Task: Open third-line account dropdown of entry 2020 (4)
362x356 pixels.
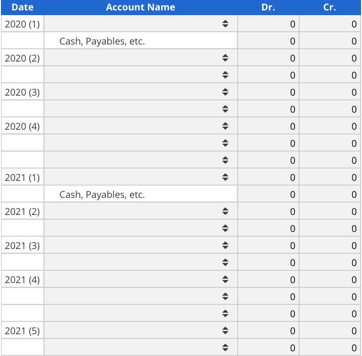Action: click(x=141, y=160)
